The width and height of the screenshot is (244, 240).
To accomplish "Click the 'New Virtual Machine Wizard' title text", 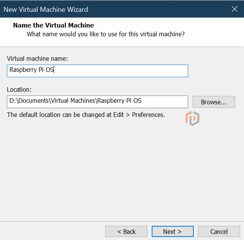I will tap(46, 10).
